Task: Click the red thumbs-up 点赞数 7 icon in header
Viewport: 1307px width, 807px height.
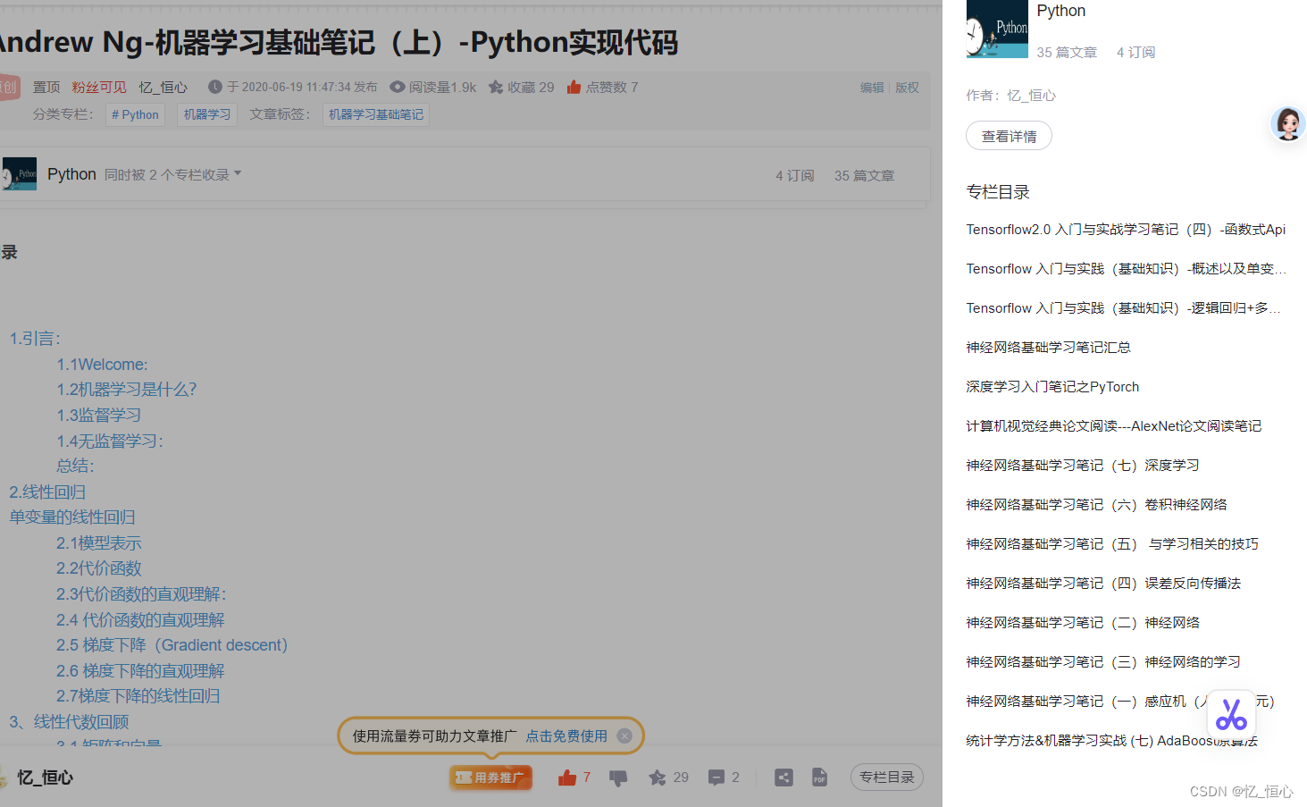Action: click(574, 87)
